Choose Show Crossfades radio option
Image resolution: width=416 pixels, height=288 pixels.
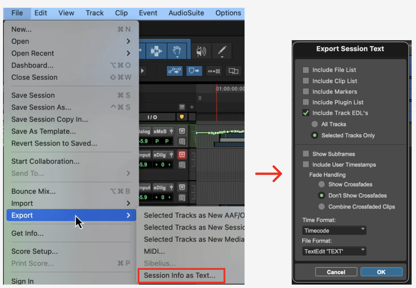322,185
